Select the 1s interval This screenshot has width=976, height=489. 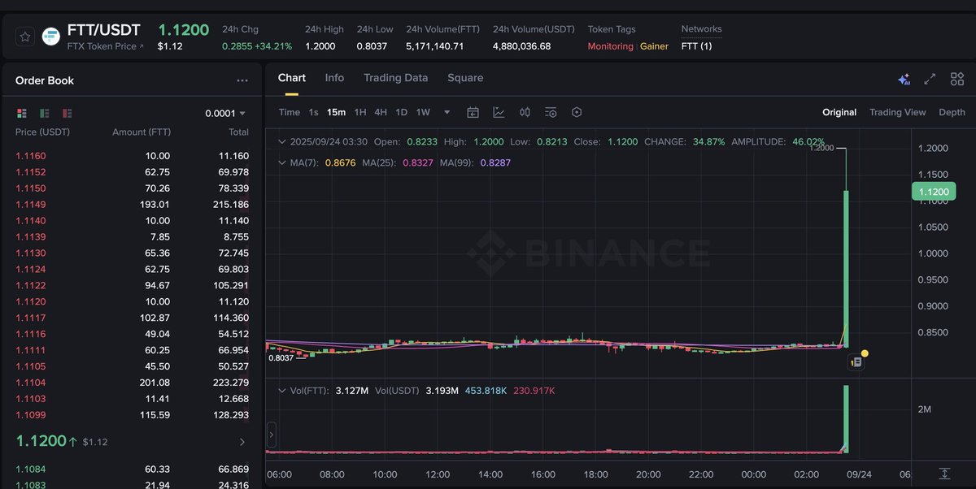pyautogui.click(x=314, y=112)
